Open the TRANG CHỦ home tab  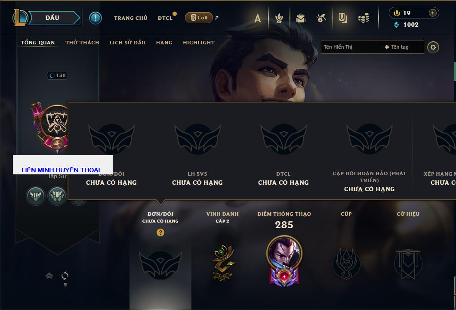pyautogui.click(x=131, y=18)
